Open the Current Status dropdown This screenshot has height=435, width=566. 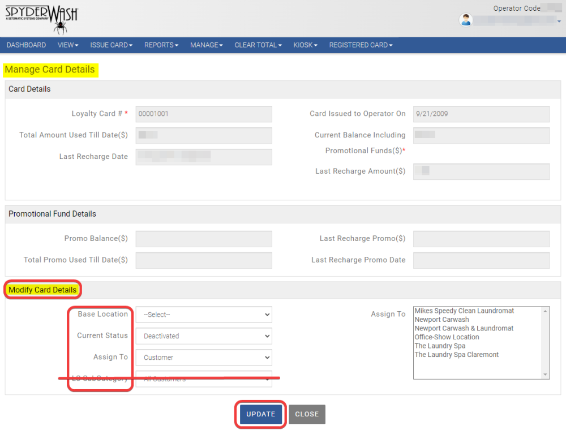click(204, 336)
